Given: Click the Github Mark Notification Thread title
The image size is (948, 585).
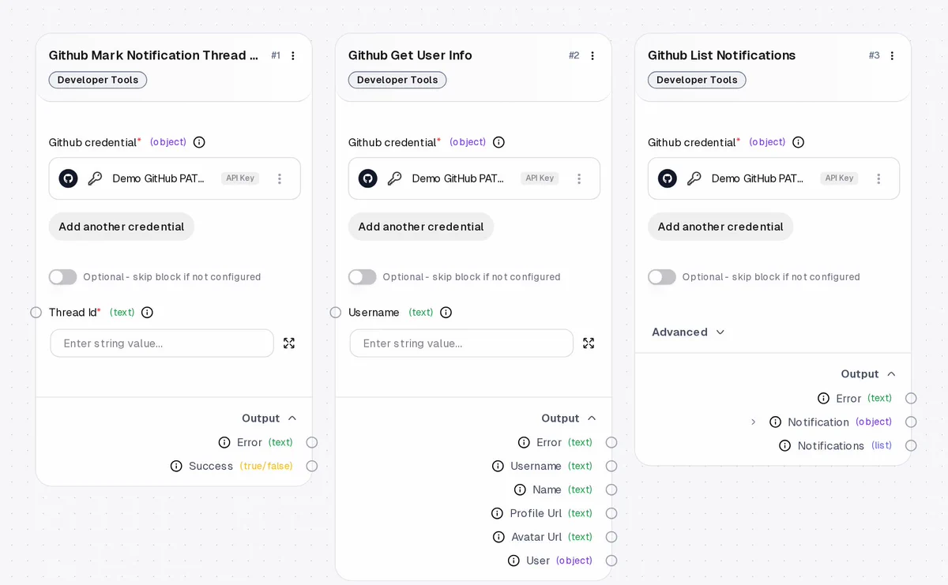Looking at the screenshot, I should click(154, 55).
